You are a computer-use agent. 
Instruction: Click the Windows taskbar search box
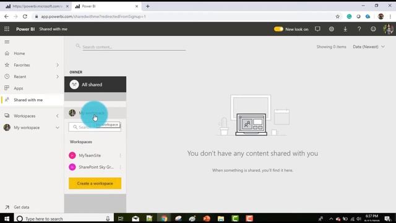tap(63, 219)
